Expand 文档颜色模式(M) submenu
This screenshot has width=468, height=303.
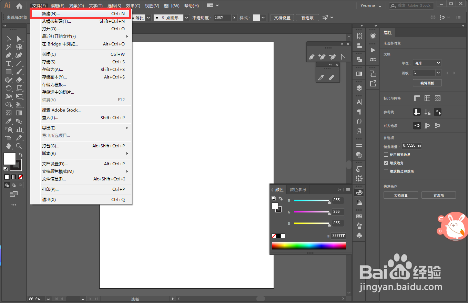pos(81,171)
